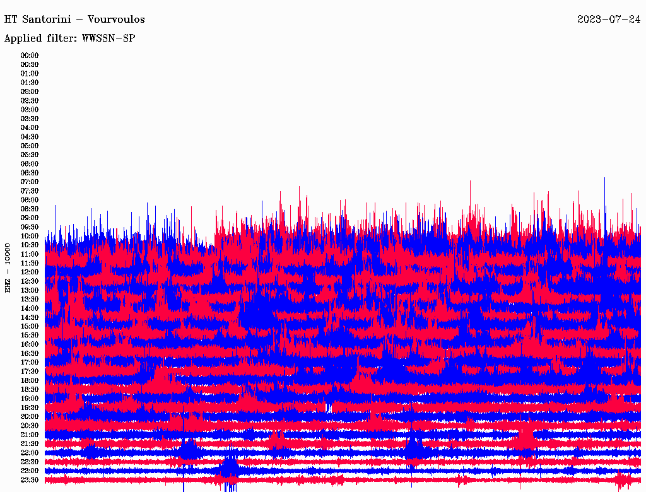Click the 'Applied filter: WWSSN-SP' text
Image resolution: width=646 pixels, height=492 pixels.
click(69, 38)
